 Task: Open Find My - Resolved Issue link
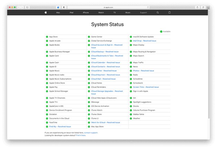60,127
